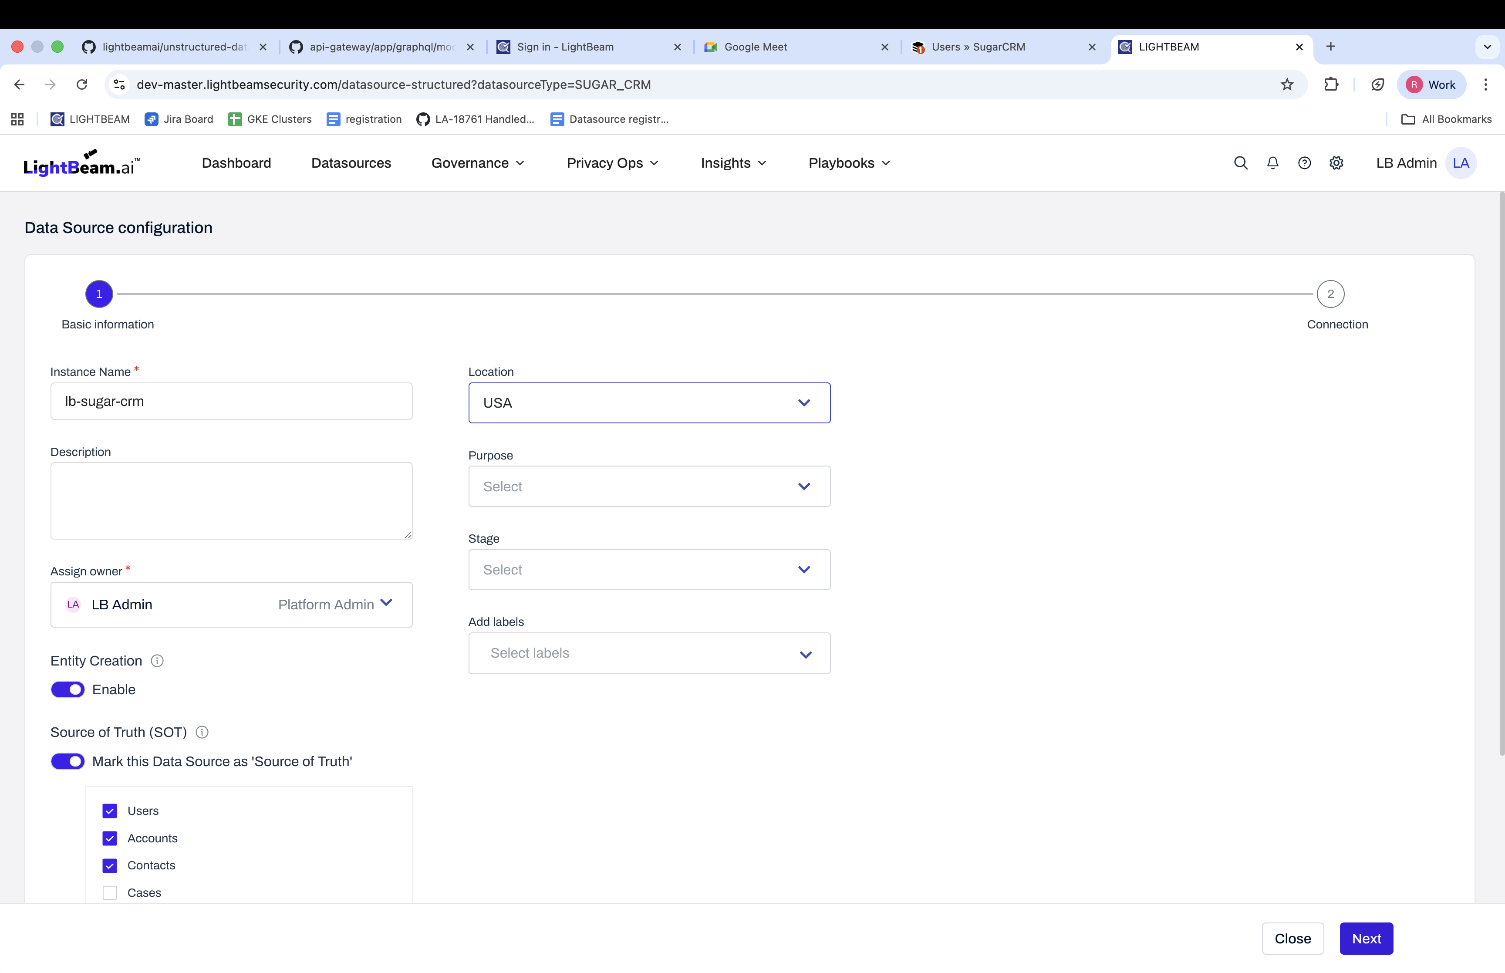Click the Next button
The width and height of the screenshot is (1505, 973).
(x=1366, y=938)
